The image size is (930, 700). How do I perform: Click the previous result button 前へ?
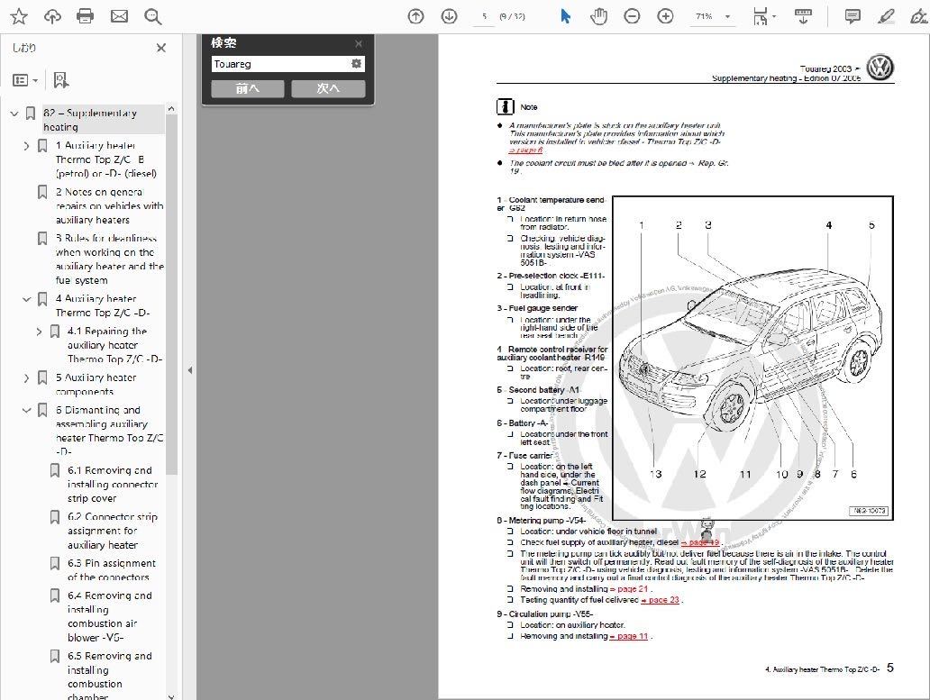[x=247, y=88]
